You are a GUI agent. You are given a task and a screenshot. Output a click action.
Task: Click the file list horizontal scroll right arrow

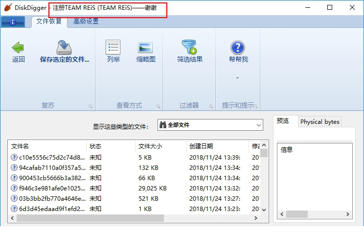256,218
